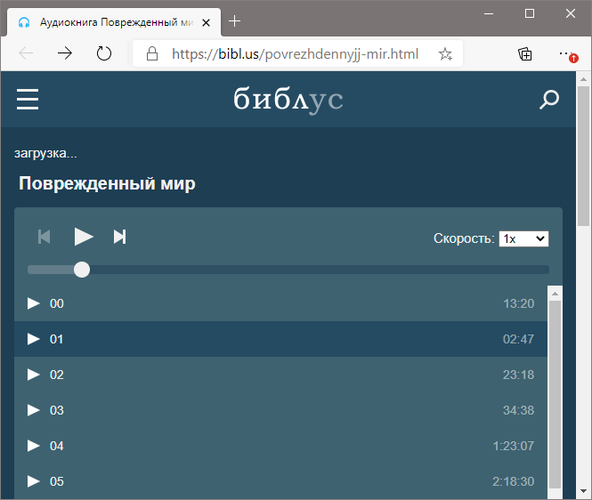Close the Аудиокнига browser tab

(207, 23)
